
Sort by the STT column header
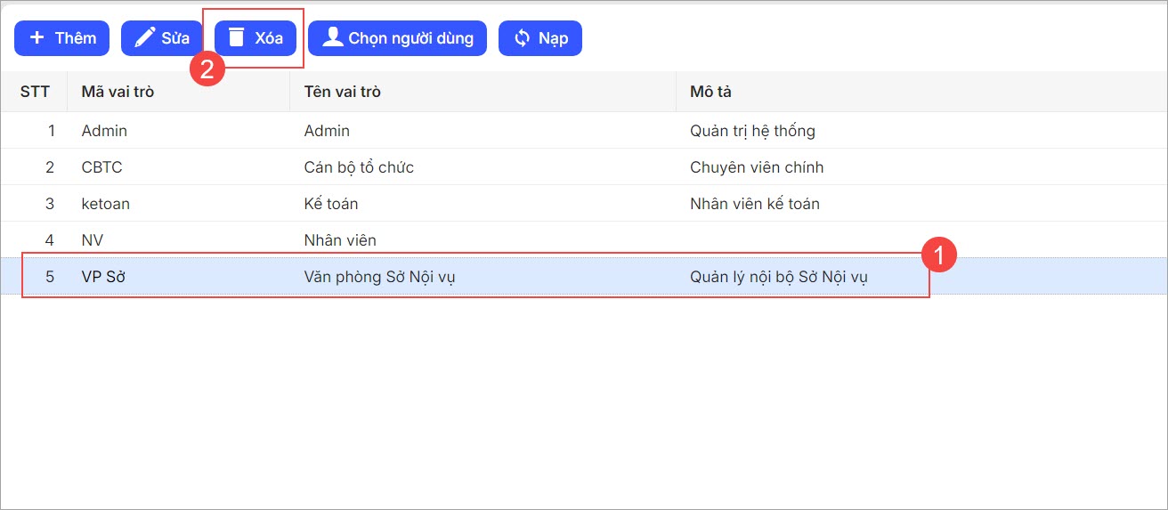point(35,92)
